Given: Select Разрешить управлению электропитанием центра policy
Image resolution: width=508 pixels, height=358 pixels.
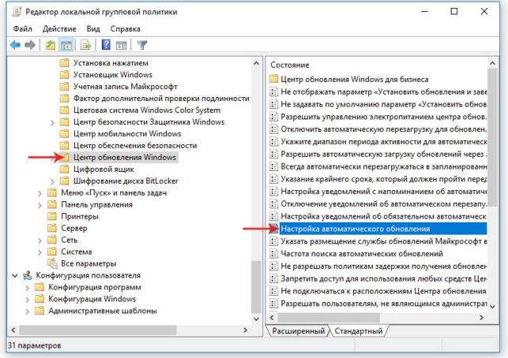Looking at the screenshot, I should [384, 117].
